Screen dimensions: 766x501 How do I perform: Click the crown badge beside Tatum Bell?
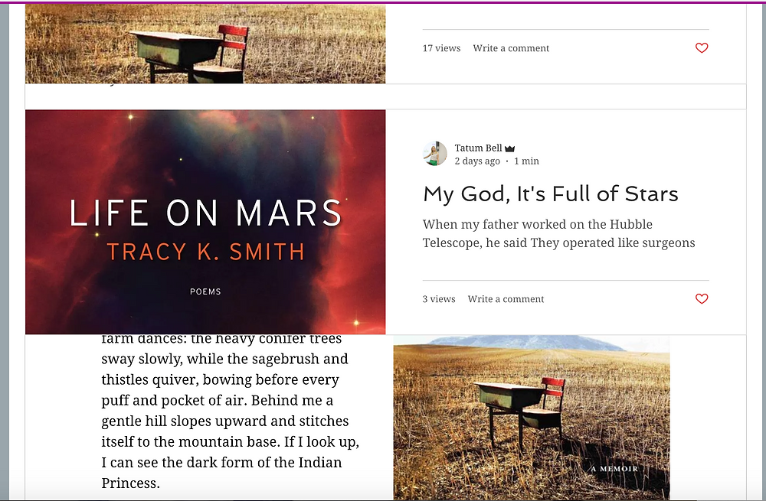click(509, 148)
